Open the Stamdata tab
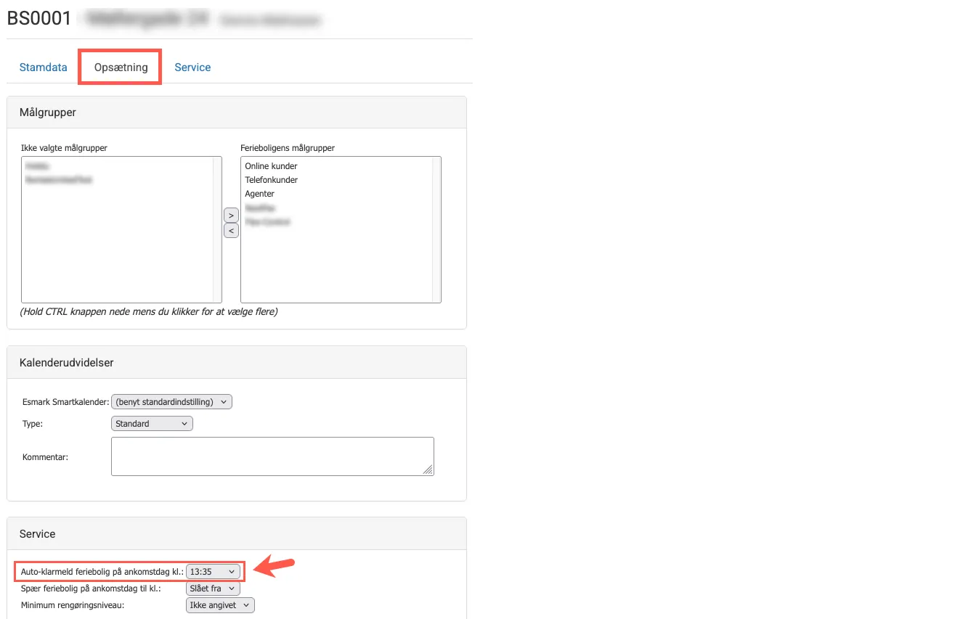 [43, 67]
